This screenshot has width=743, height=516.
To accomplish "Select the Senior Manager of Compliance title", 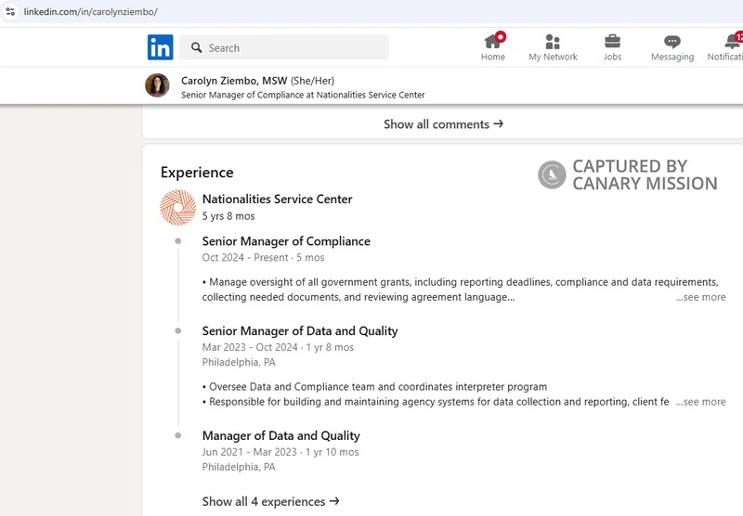I will click(x=286, y=241).
